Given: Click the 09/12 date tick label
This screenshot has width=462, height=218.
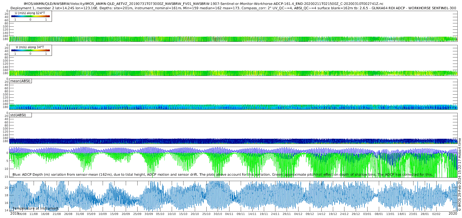Looking at the screenshot, I should point(310,214).
